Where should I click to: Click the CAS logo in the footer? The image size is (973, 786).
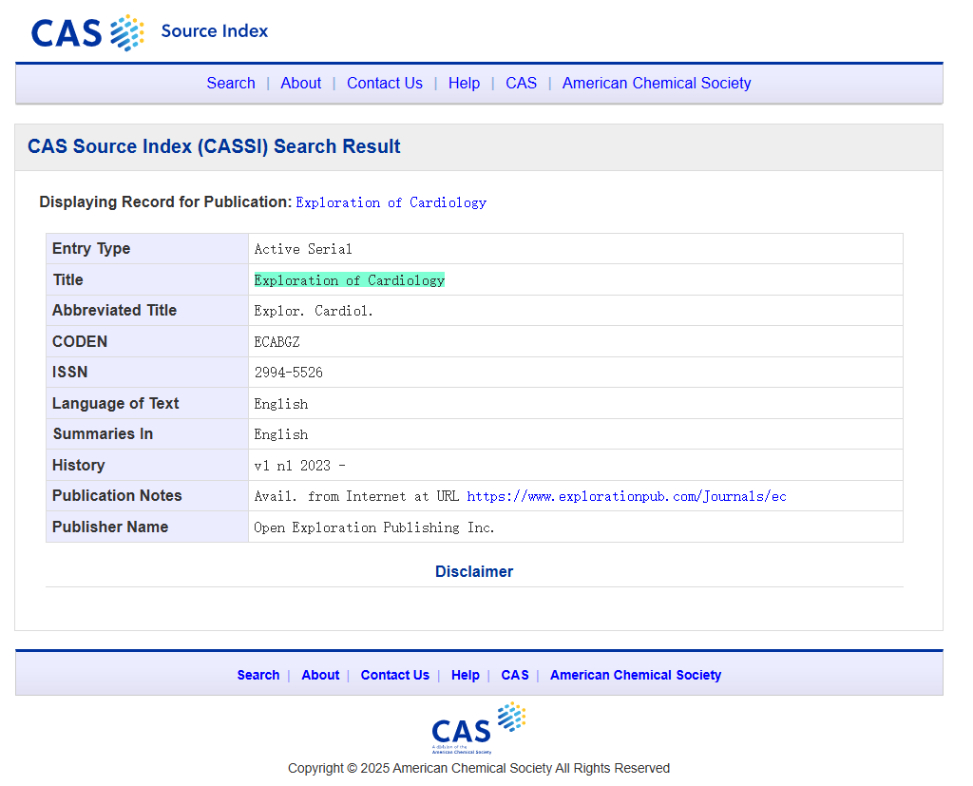pos(478,727)
